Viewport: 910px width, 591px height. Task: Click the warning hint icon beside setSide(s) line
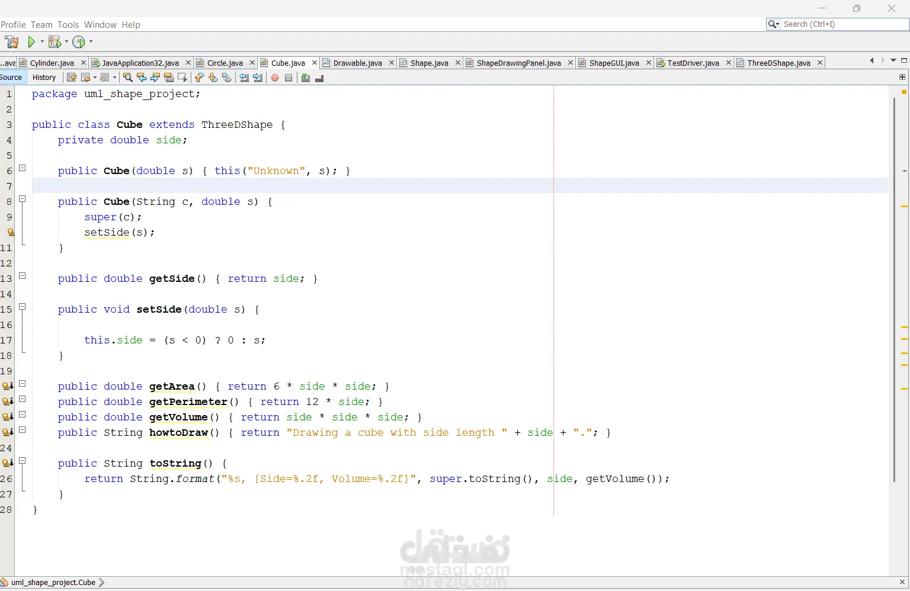click(x=10, y=232)
